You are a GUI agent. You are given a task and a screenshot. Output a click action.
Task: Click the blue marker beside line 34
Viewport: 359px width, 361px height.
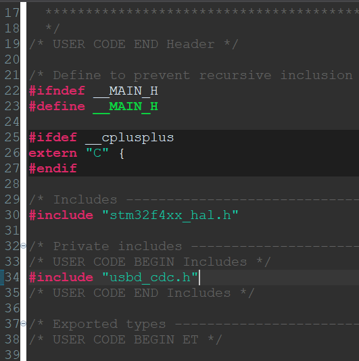2,277
